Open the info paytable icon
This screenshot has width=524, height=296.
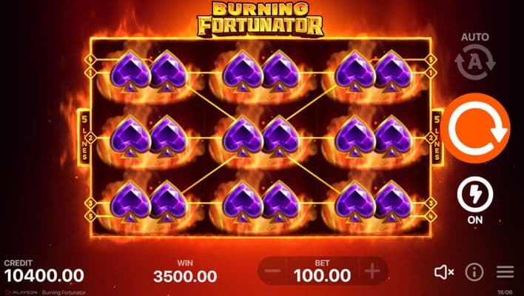pos(474,272)
